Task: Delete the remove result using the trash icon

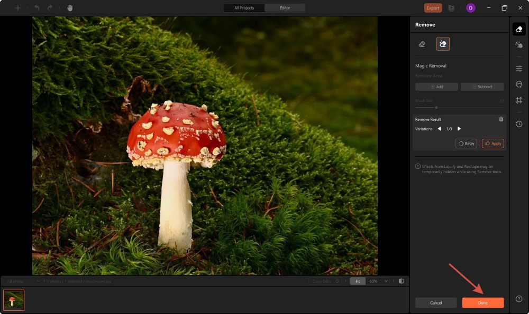Action: (501, 119)
